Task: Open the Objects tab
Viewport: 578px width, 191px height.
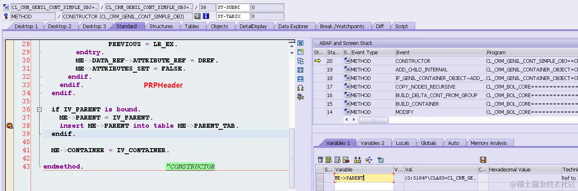Action: [219, 26]
